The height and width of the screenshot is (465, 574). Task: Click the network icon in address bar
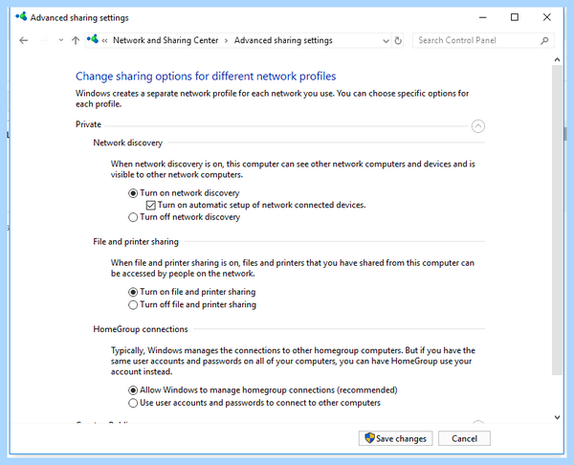(x=93, y=39)
